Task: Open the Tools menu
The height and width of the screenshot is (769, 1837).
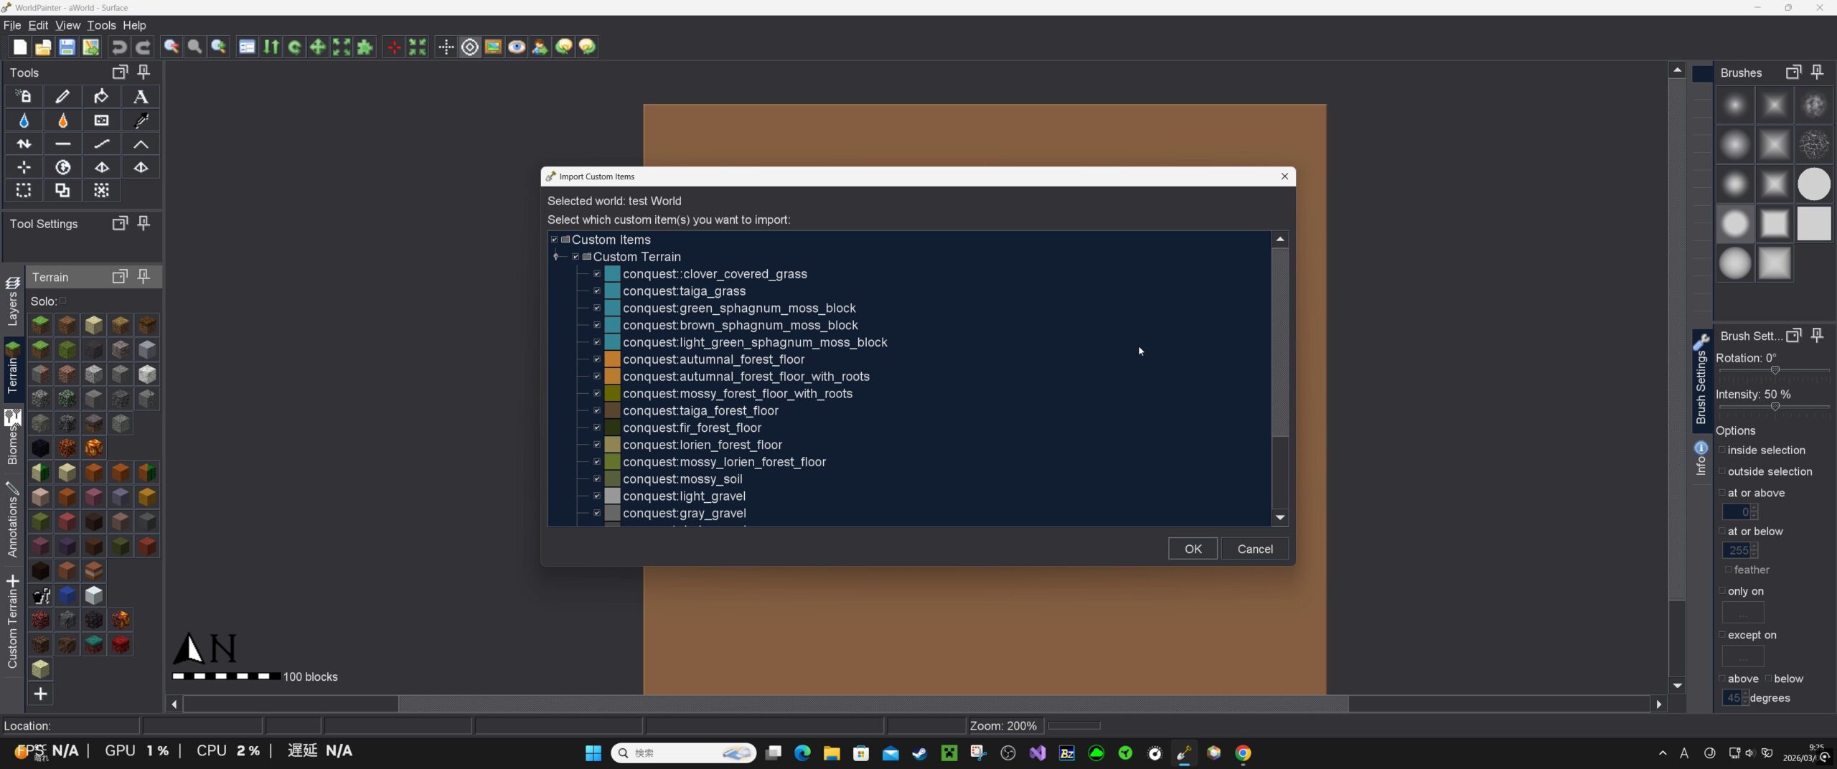Action: 101,25
